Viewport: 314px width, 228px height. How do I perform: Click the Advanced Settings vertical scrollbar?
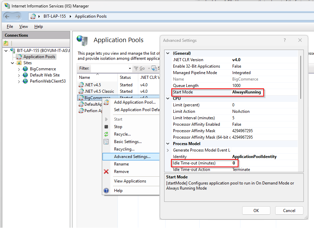(x=301, y=77)
